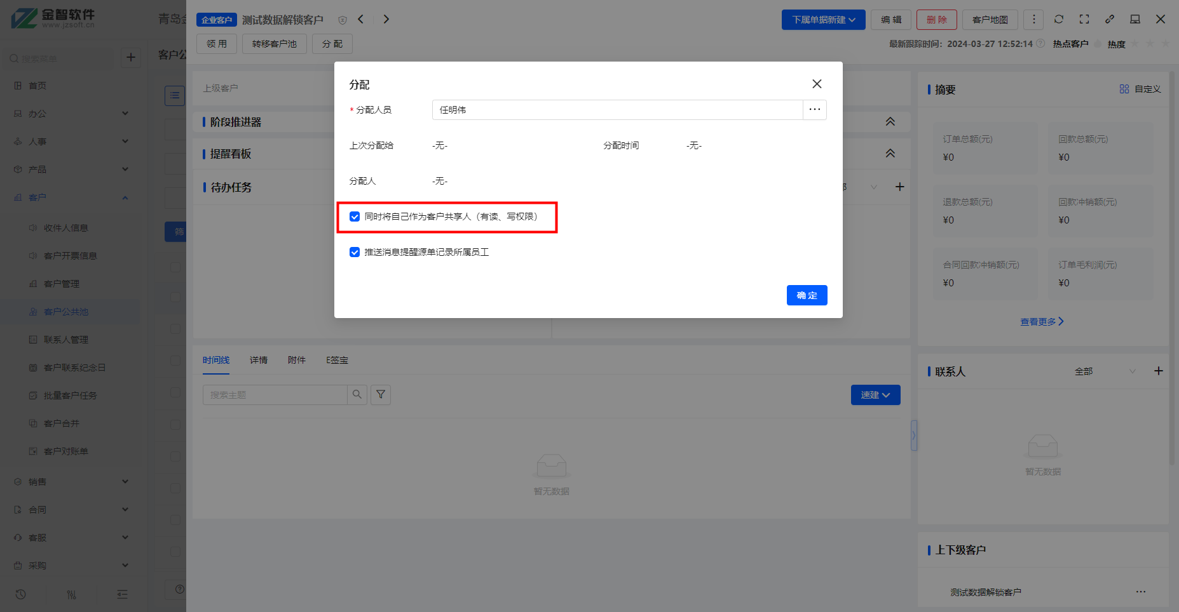Collapse the 阶段推进器 section
Screen dimensions: 1179x612
coord(890,121)
